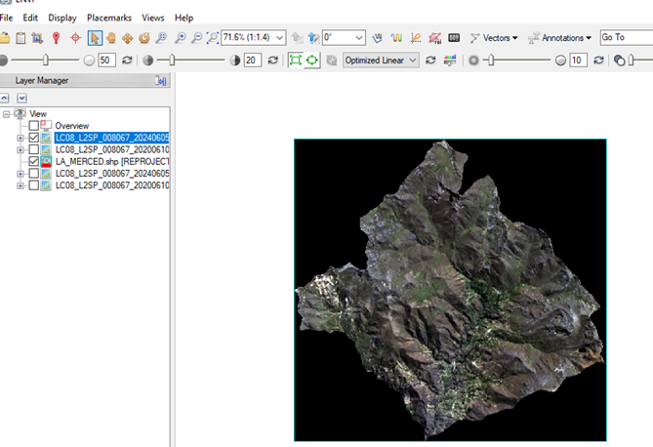Detach the Layer Manager panel
Screen dimensions: 653x447
(161, 80)
